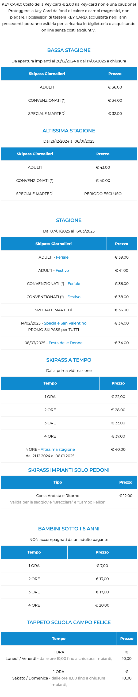Open the Festa delle Donne link

click(66, 343)
